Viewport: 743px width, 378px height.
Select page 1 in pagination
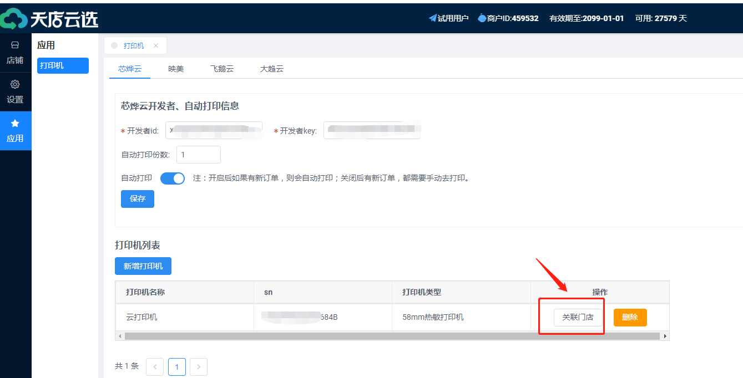pyautogui.click(x=177, y=367)
